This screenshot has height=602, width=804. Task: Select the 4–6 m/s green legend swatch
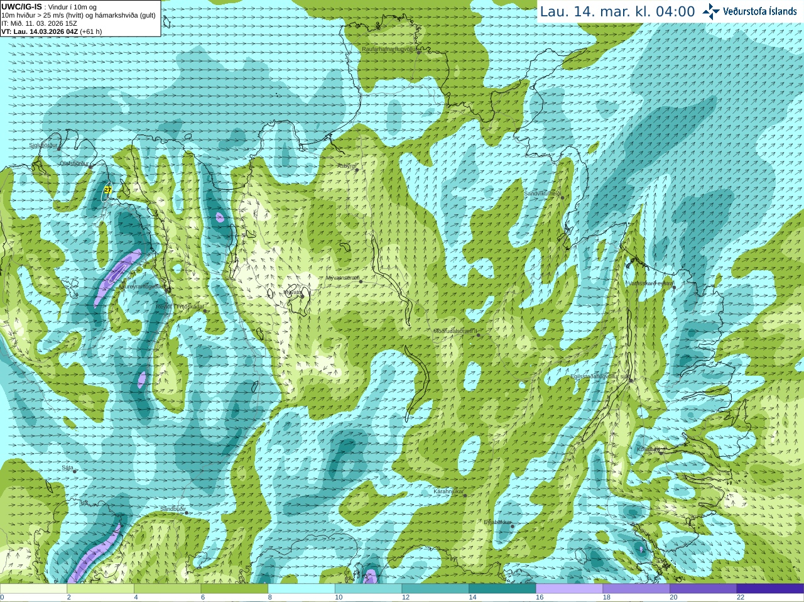point(167,589)
